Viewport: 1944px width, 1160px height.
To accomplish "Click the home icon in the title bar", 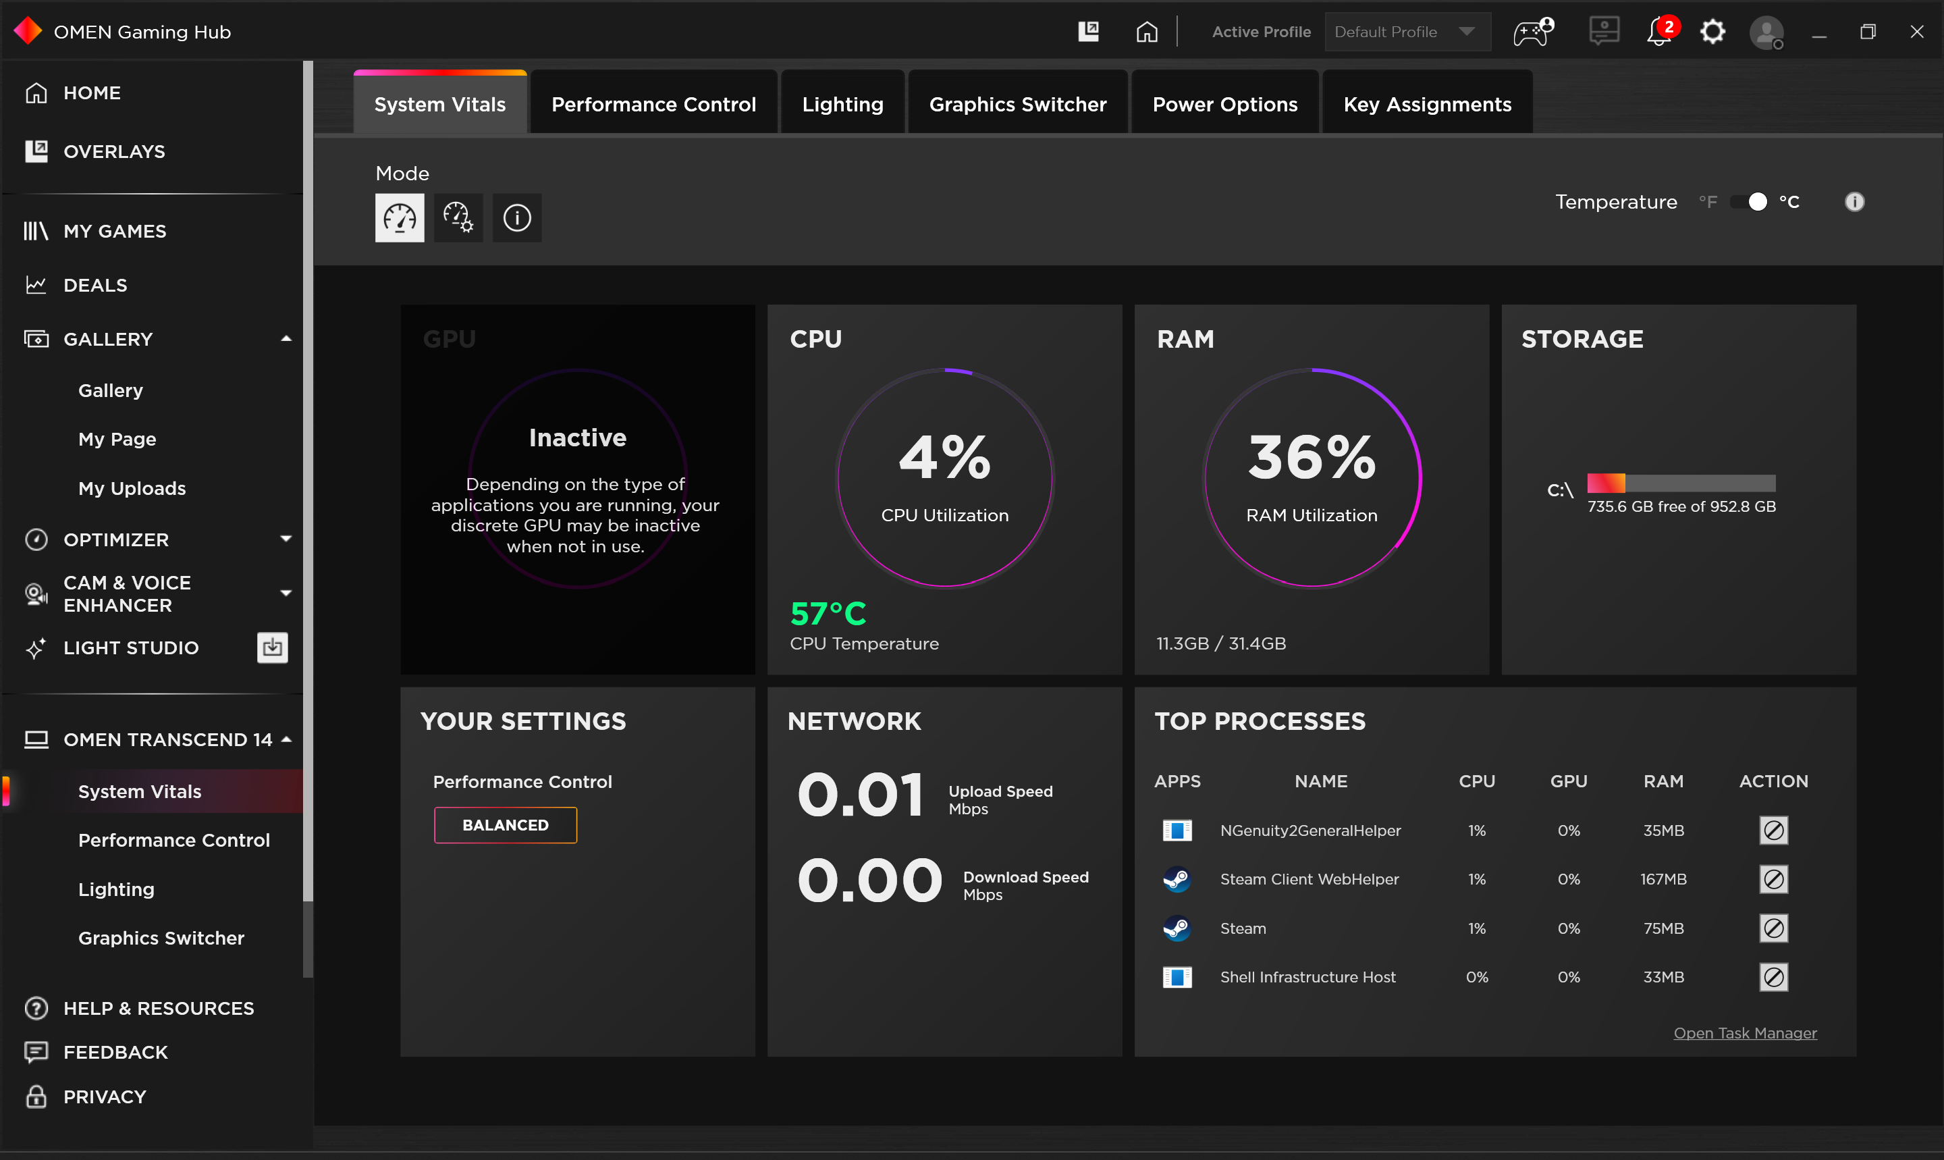I will coord(1146,32).
